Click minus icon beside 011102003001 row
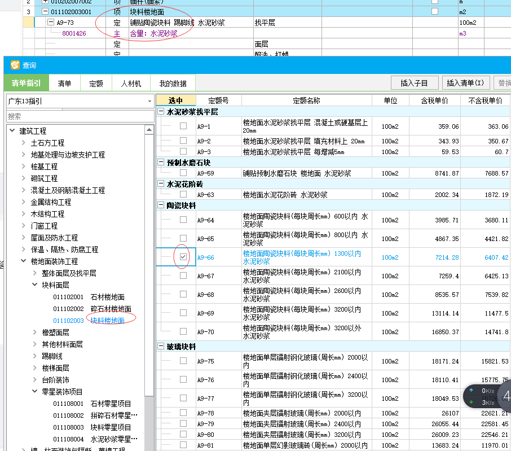 (45, 11)
